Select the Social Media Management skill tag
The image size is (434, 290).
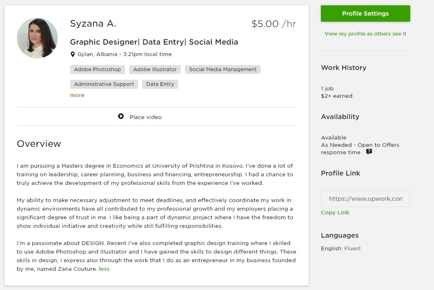[x=223, y=69]
